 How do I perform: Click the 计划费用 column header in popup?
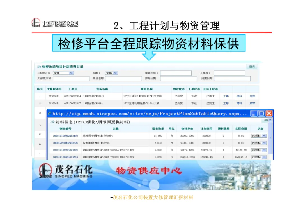point(206,129)
